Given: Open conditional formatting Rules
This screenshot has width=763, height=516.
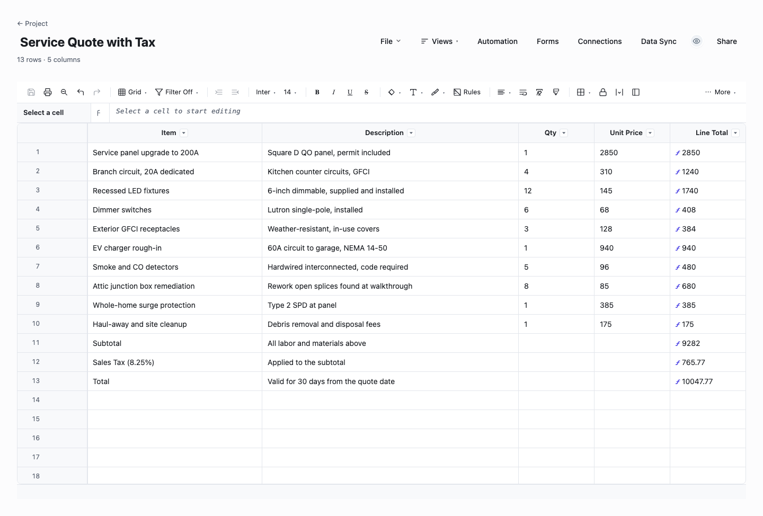Looking at the screenshot, I should [x=467, y=92].
